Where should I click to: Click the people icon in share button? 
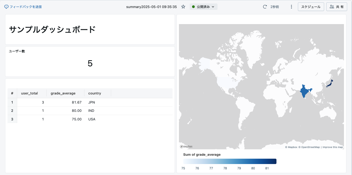[x=332, y=7]
